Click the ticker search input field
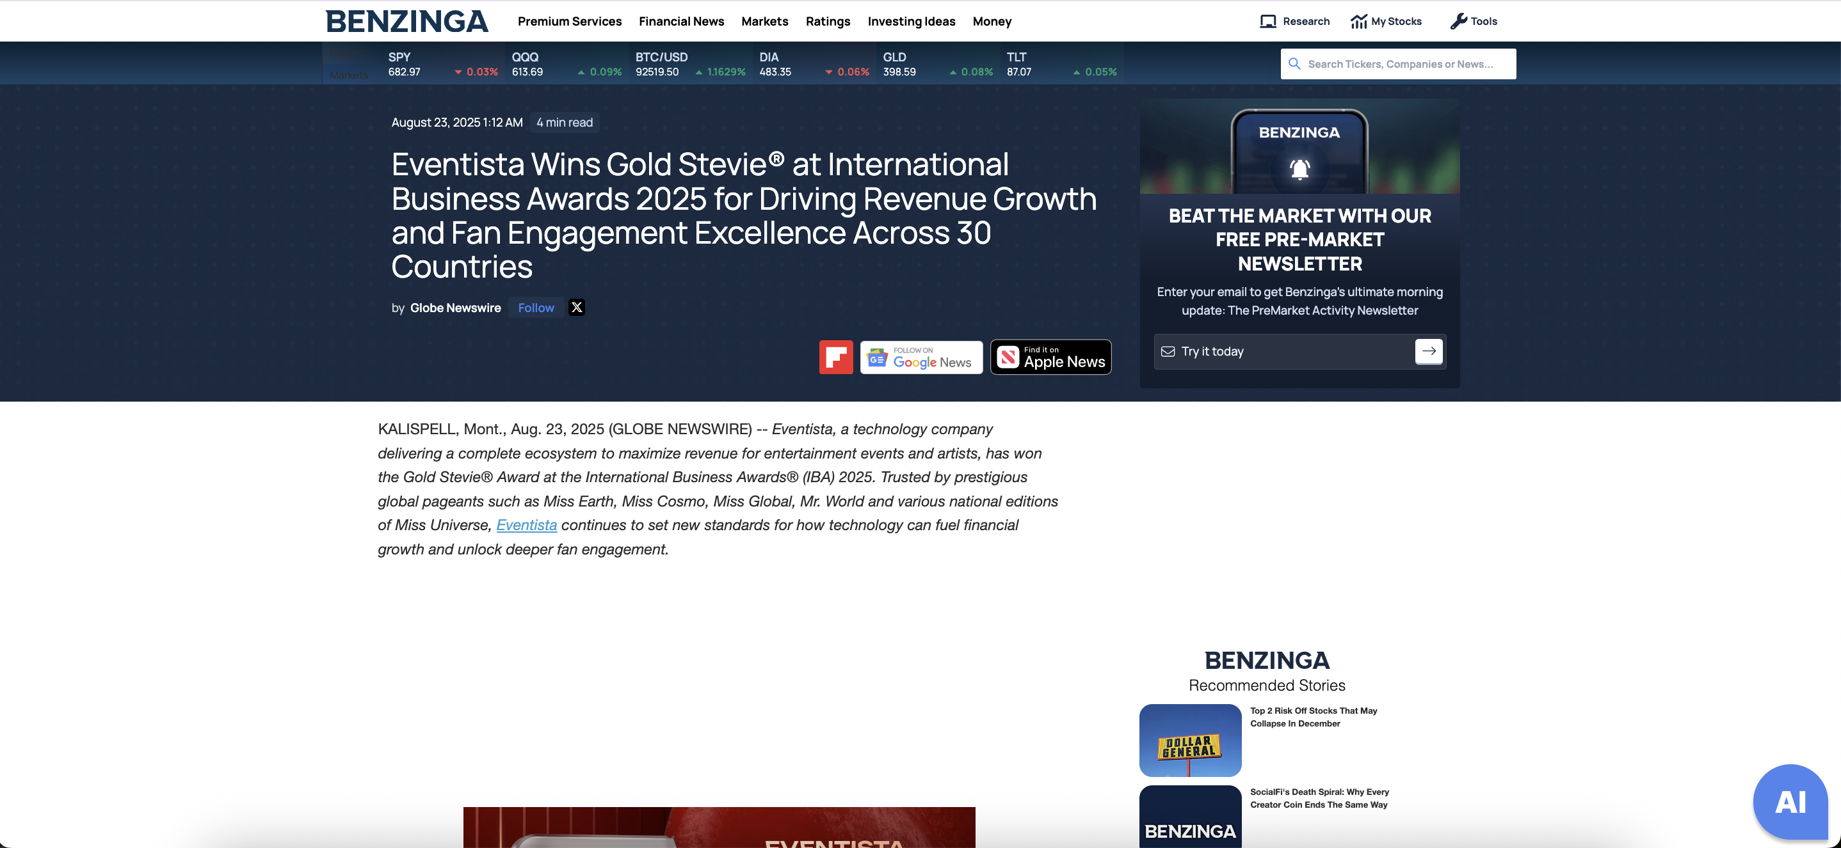Screen dimensions: 1841x848 (x=1399, y=64)
